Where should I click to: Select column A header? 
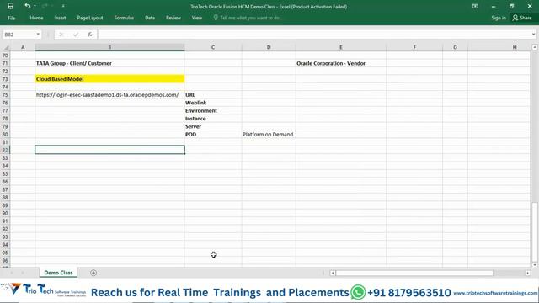pyautogui.click(x=23, y=47)
